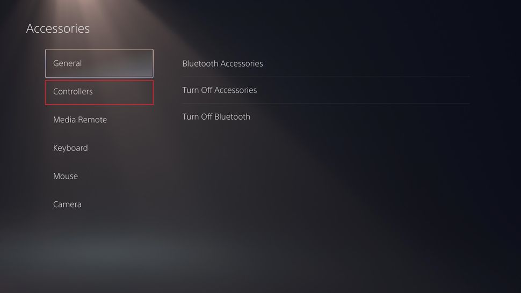Click the Accessories title text
Screen dimensions: 521x293
[58, 28]
